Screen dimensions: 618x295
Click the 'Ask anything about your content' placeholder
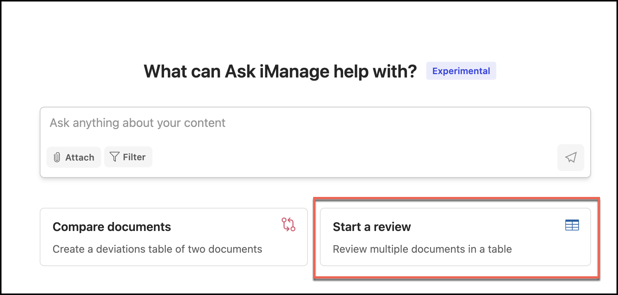click(x=137, y=123)
